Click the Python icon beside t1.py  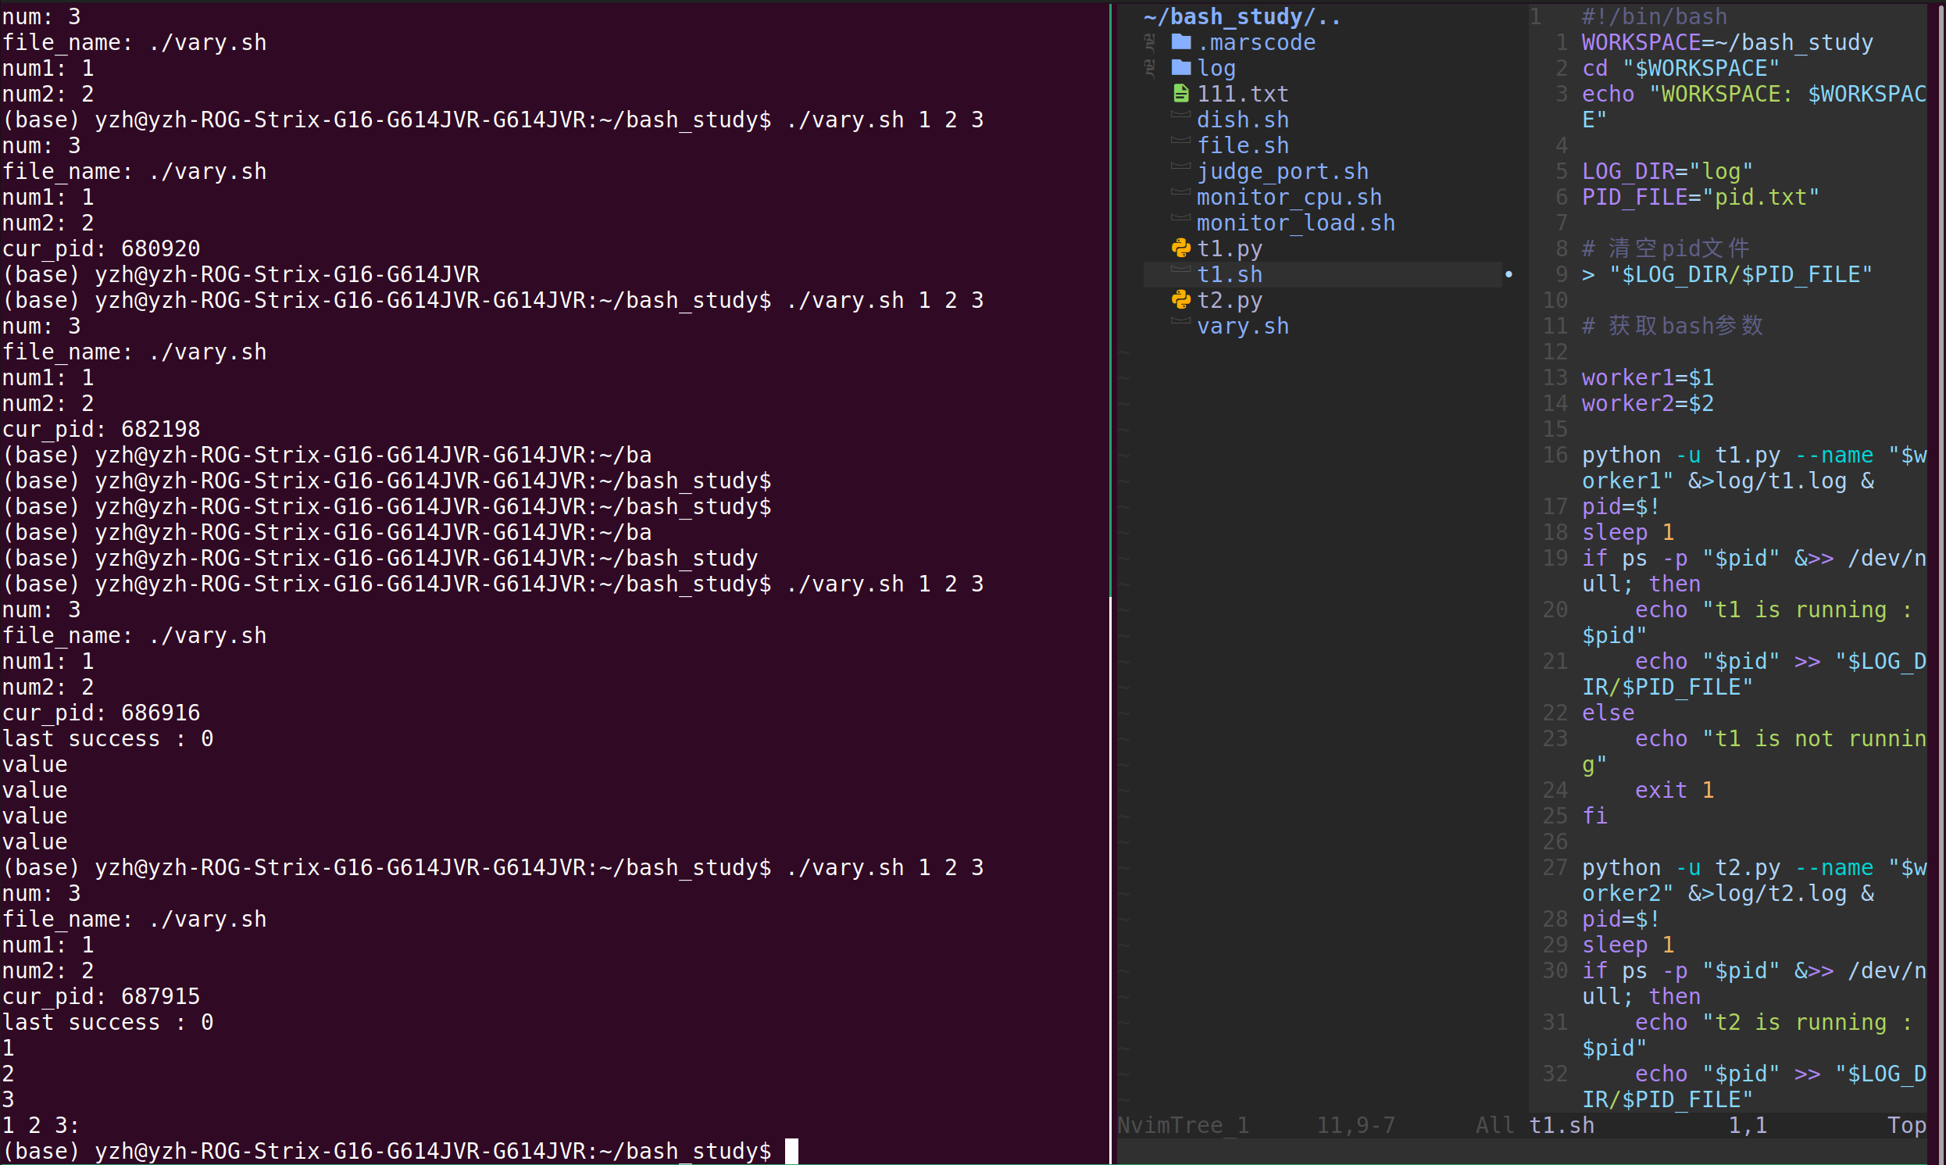pos(1181,248)
